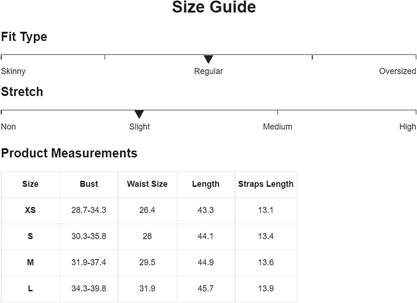The height and width of the screenshot is (303, 417).
Task: Select the M size row label
Action: point(30,262)
